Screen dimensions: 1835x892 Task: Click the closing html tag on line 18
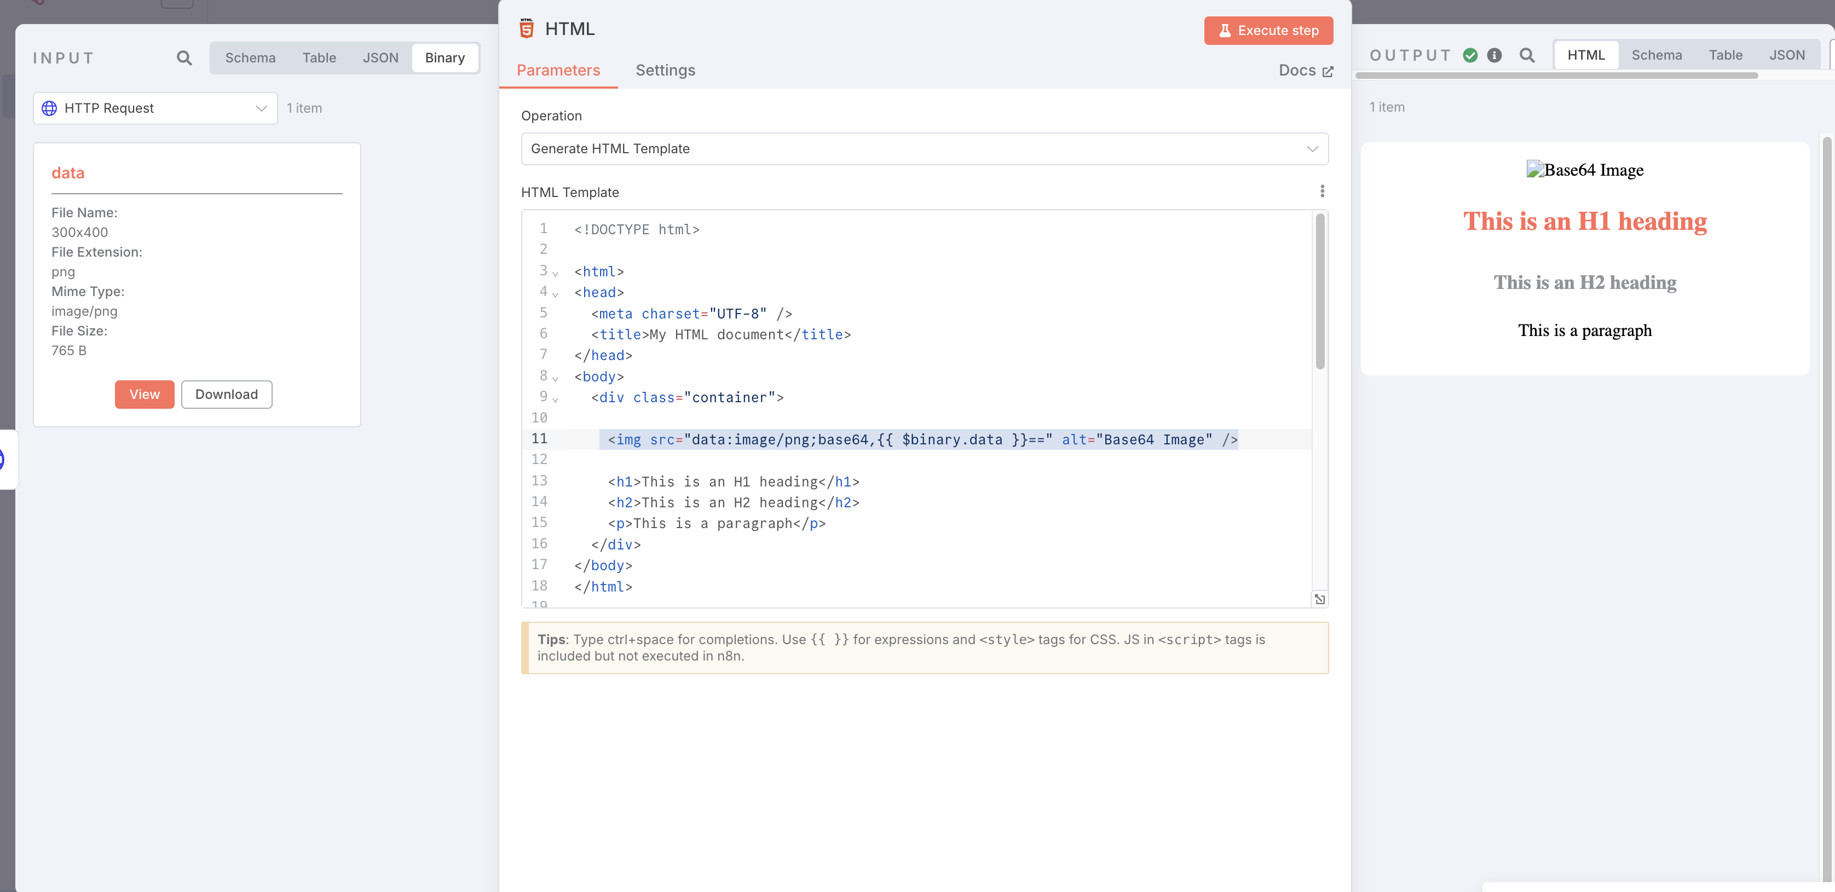[x=603, y=587]
